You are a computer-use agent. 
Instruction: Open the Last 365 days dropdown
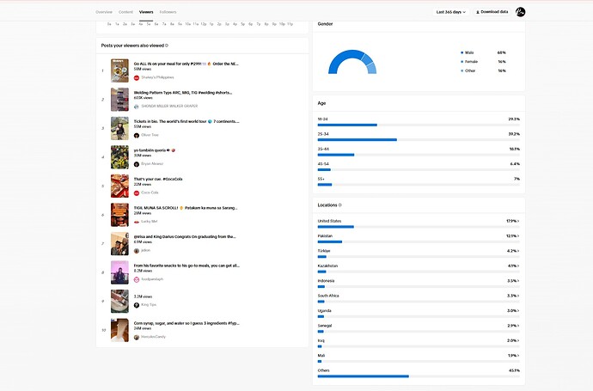451,12
